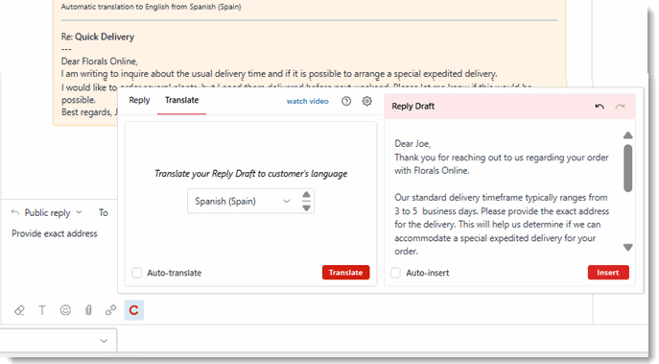Click the red Translate button
The width and height of the screenshot is (659, 364).
346,272
